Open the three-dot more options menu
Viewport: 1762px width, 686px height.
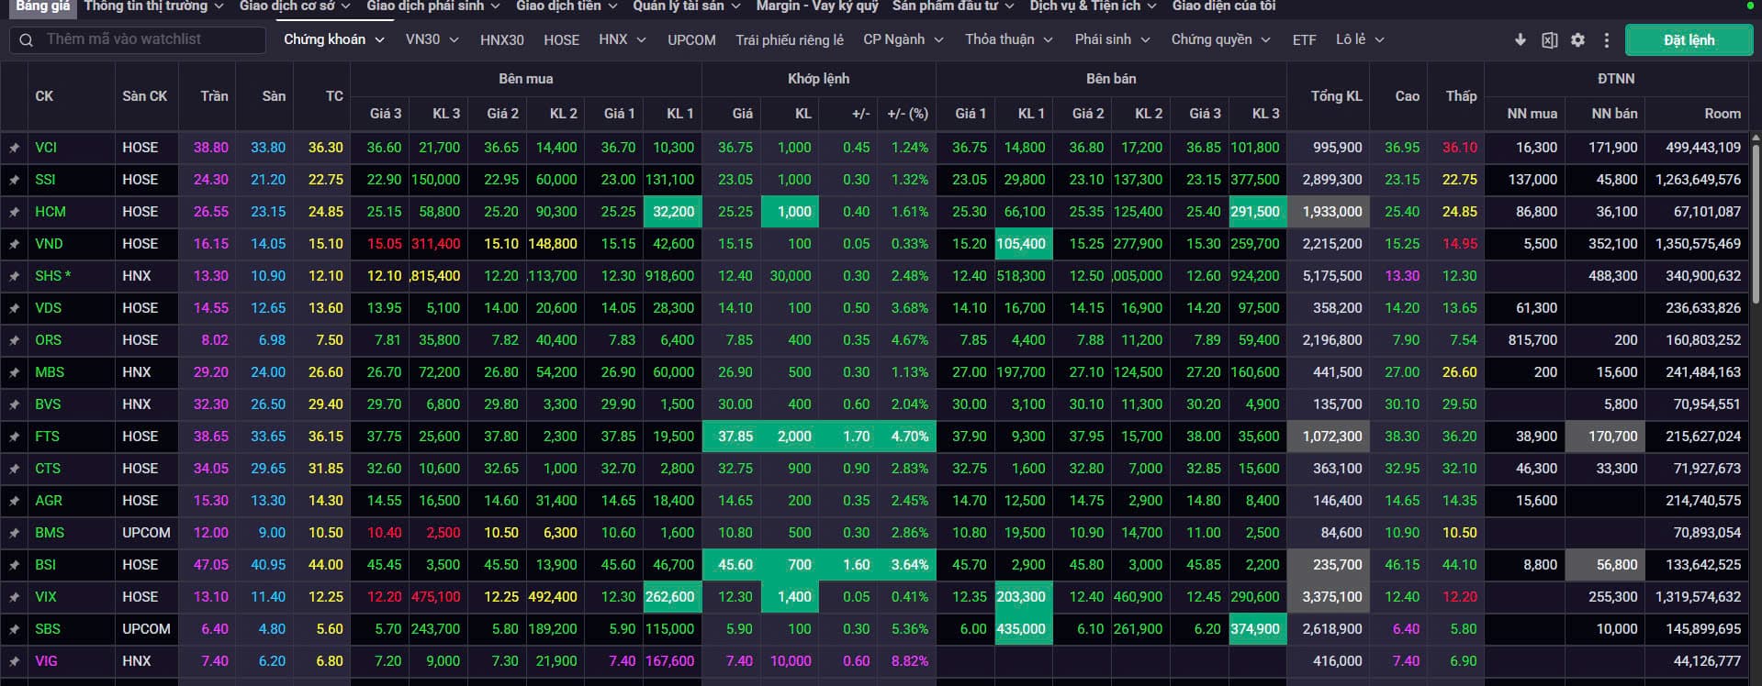[x=1606, y=40]
